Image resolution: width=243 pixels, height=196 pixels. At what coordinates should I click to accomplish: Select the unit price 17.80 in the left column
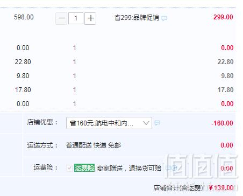point(23,90)
